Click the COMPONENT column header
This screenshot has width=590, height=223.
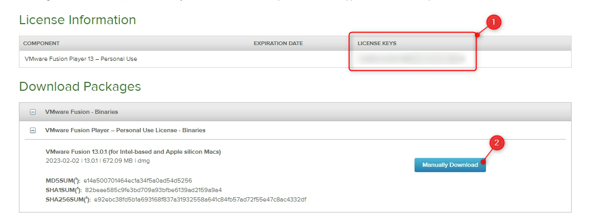42,43
